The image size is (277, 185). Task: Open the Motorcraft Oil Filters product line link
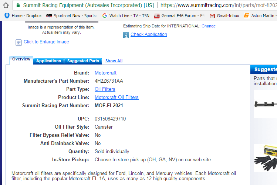[116, 97]
